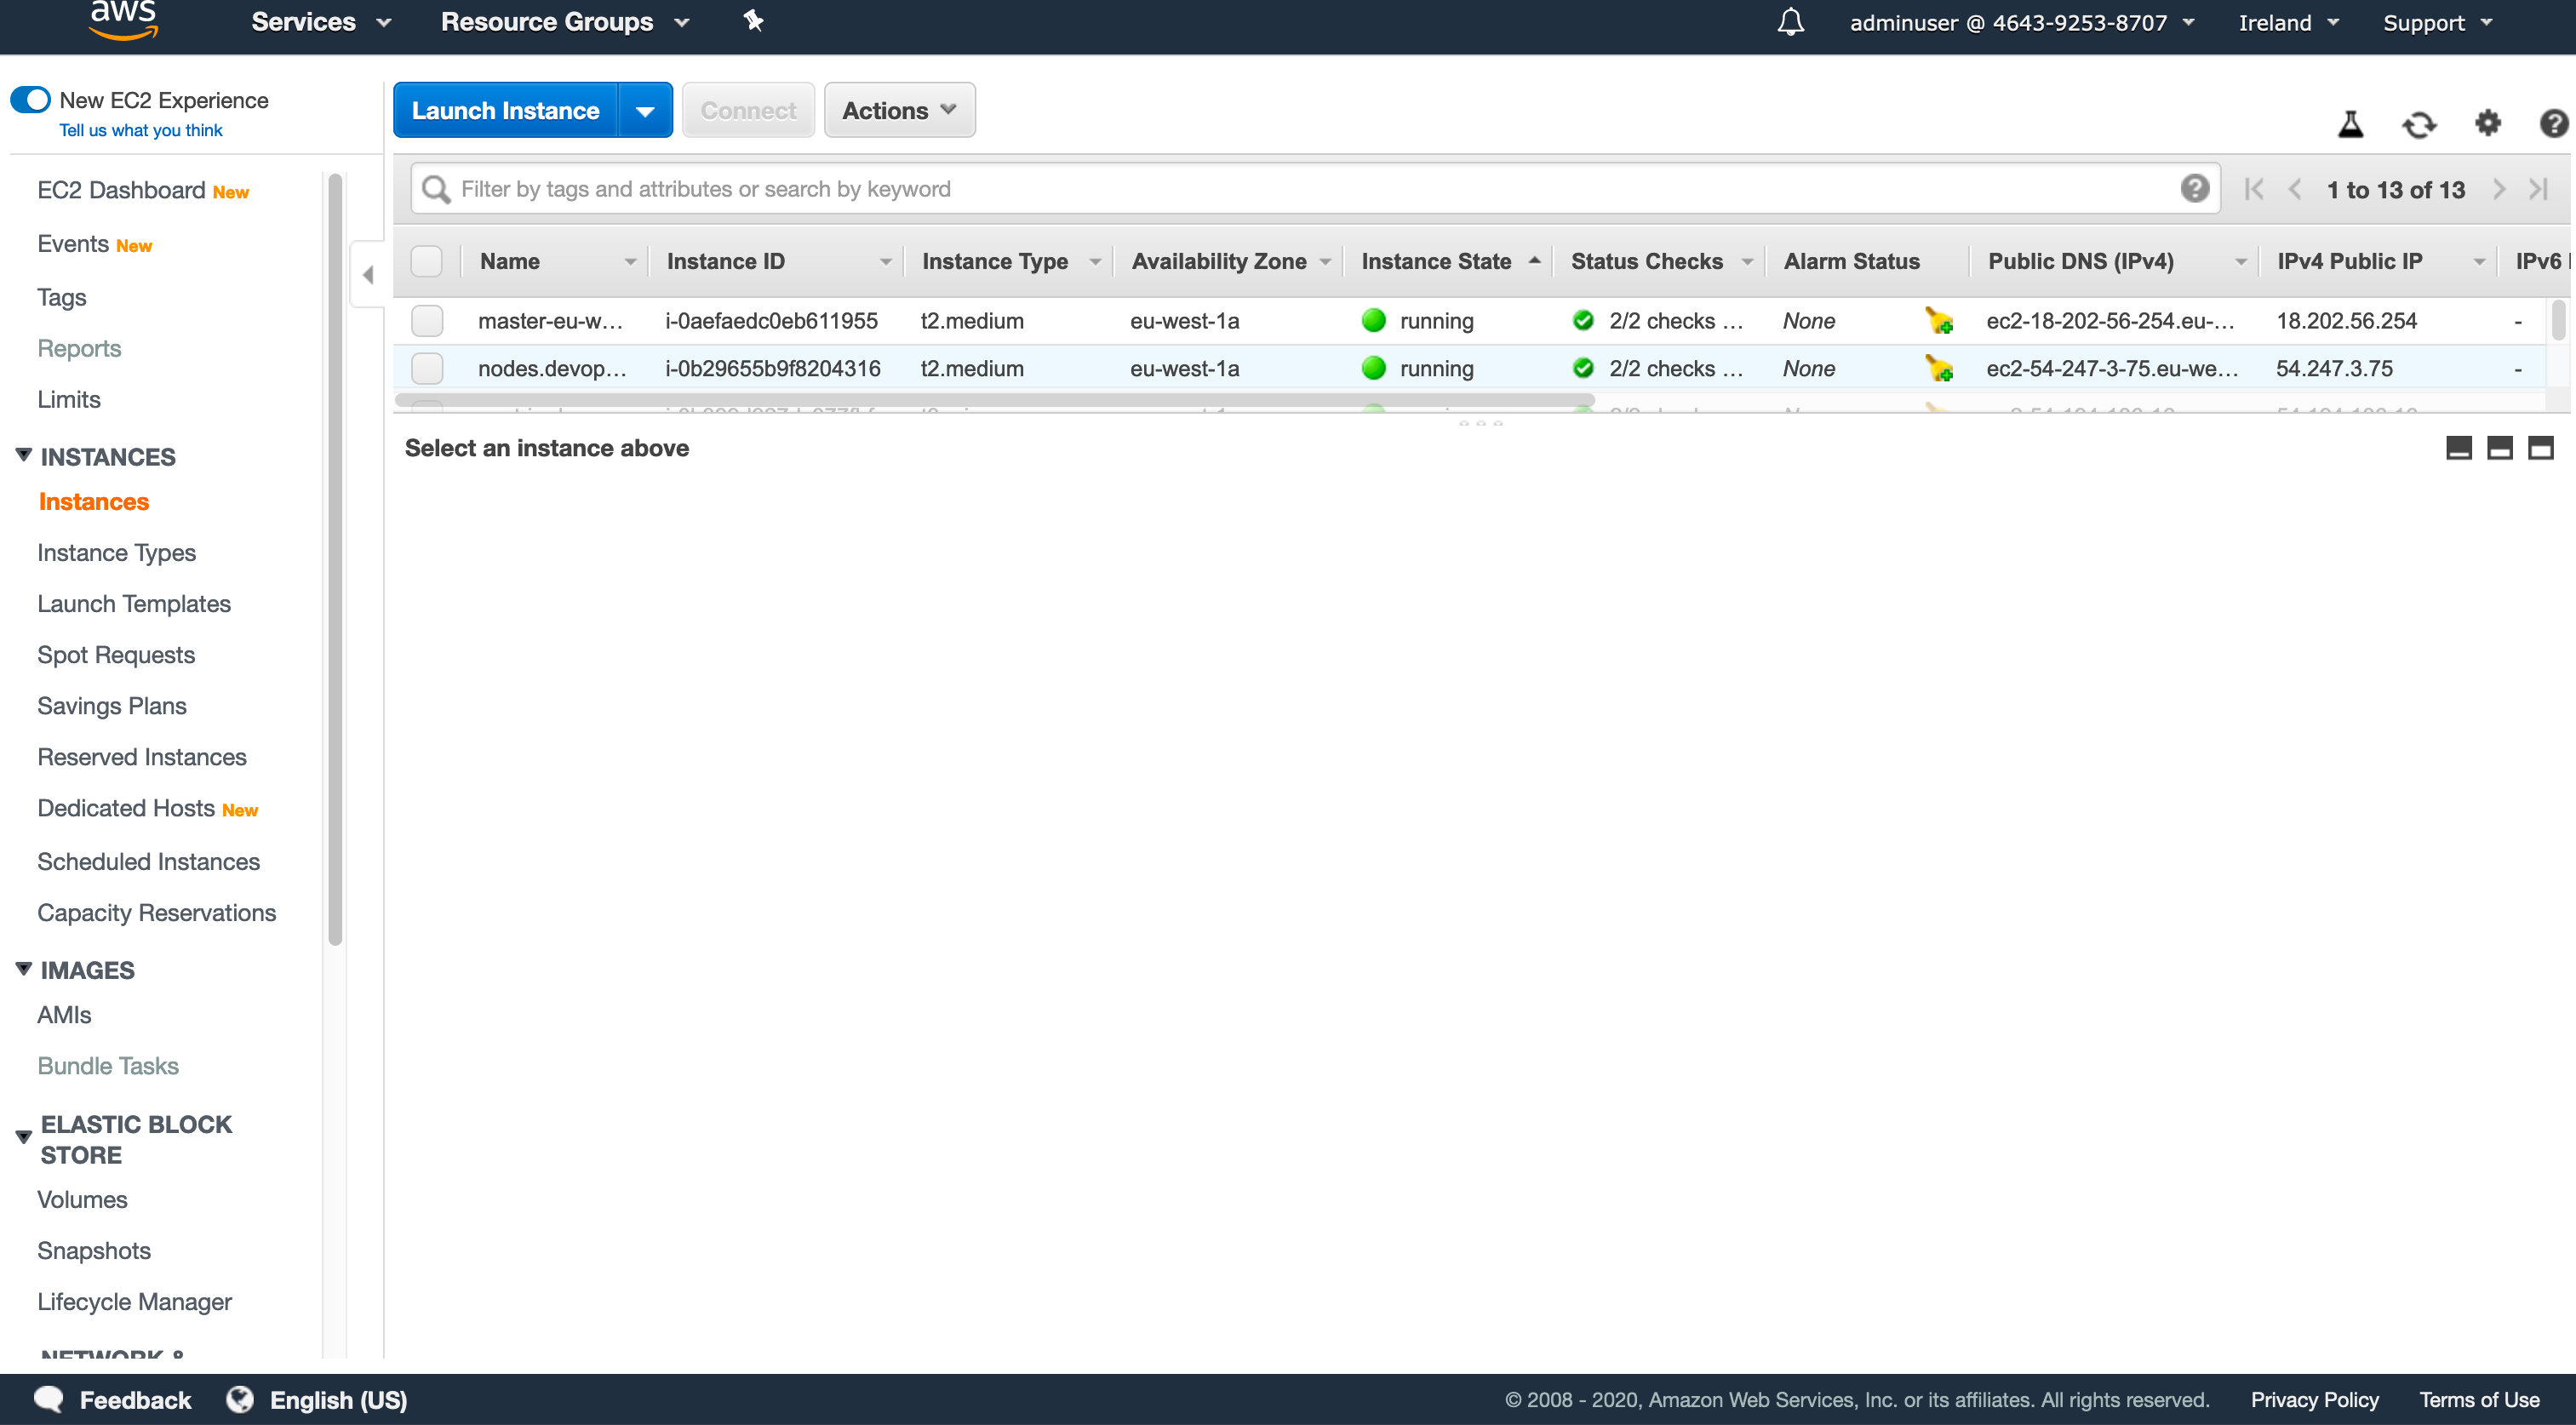Image resolution: width=2576 pixels, height=1425 pixels.
Task: Open the Support menu
Action: 2437,22
